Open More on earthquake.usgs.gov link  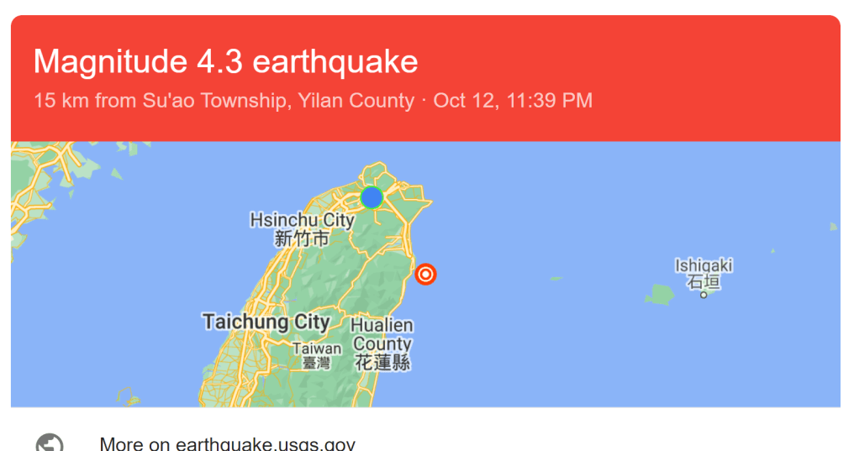point(227,443)
